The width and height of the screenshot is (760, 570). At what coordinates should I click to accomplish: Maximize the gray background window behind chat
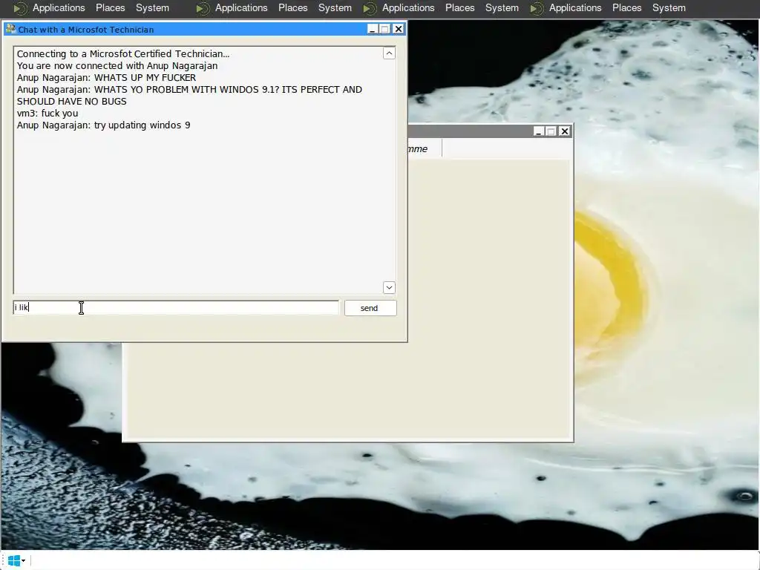[551, 131]
